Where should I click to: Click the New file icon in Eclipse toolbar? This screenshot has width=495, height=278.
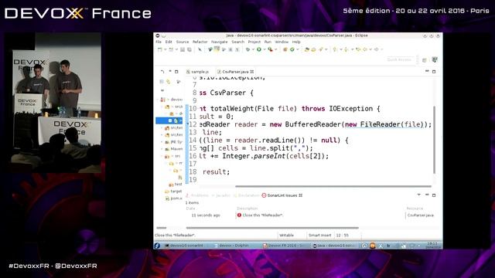(159, 49)
